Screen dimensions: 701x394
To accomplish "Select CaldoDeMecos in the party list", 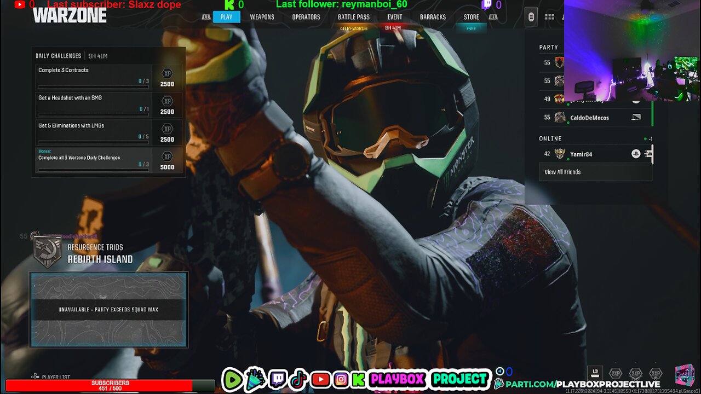I will pyautogui.click(x=595, y=117).
